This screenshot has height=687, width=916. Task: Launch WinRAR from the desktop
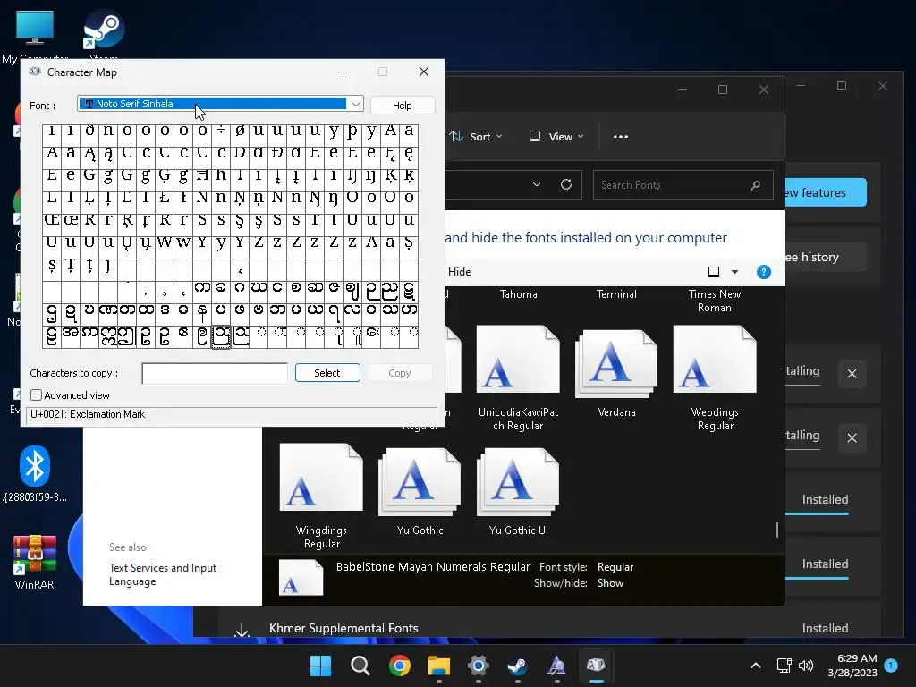pyautogui.click(x=35, y=562)
